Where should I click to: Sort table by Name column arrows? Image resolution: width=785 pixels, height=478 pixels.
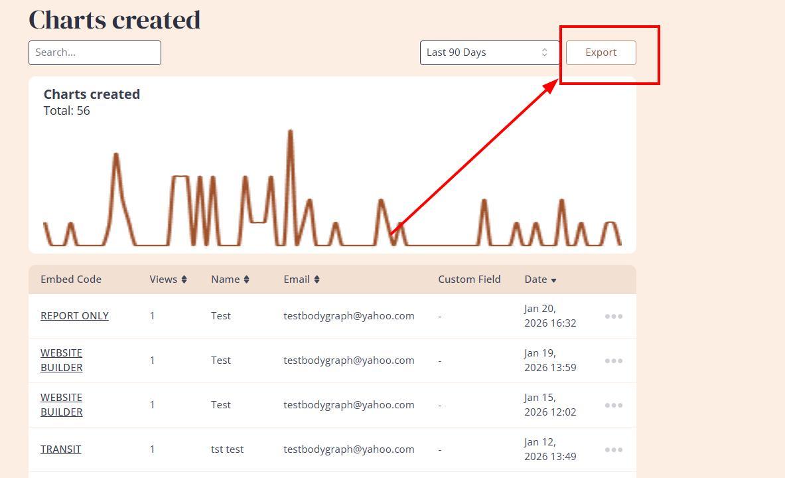click(246, 279)
